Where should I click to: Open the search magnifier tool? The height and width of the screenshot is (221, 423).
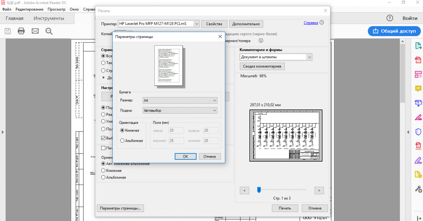click(49, 31)
